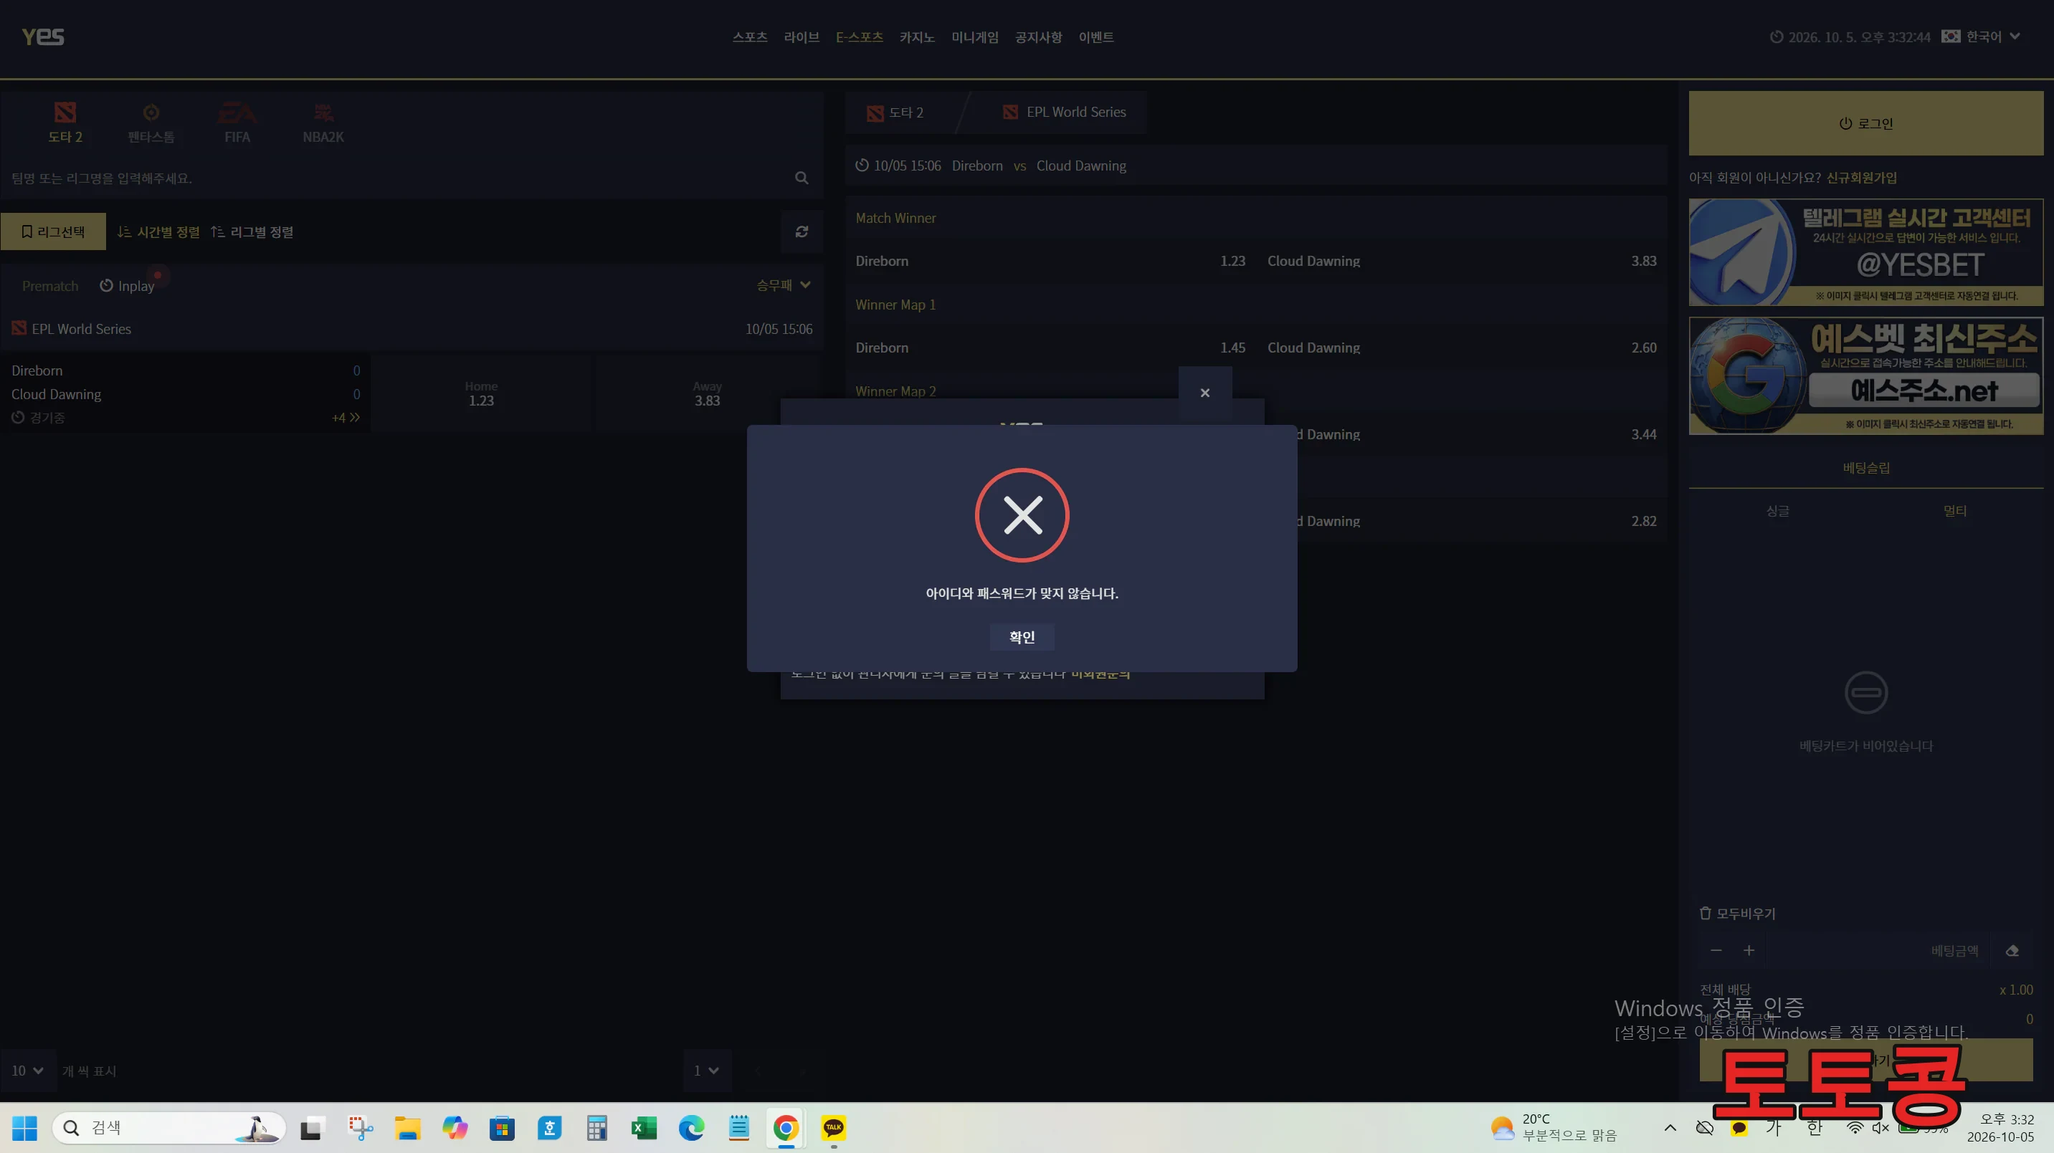This screenshot has width=2054, height=1153.
Task: Decrease bet amount with minus
Action: [1716, 951]
